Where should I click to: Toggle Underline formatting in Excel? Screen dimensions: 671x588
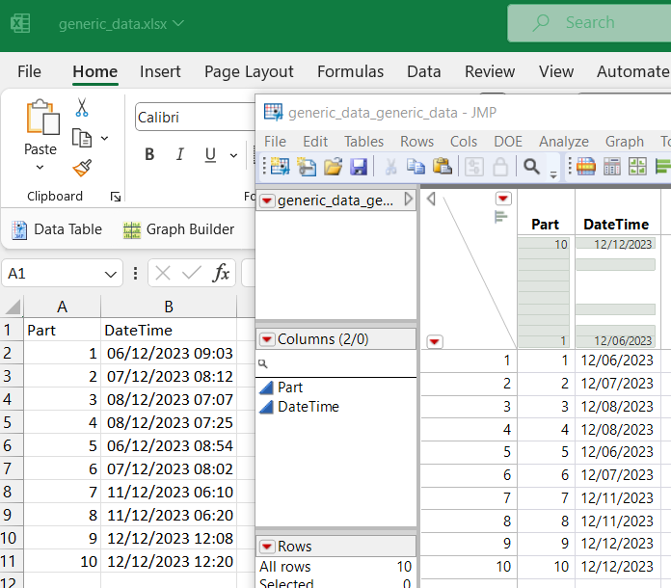click(x=209, y=155)
